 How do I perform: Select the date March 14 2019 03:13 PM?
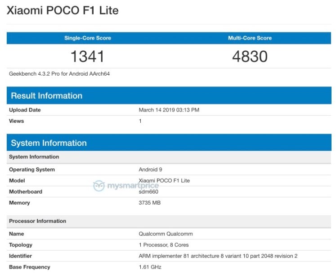pyautogui.click(x=169, y=110)
